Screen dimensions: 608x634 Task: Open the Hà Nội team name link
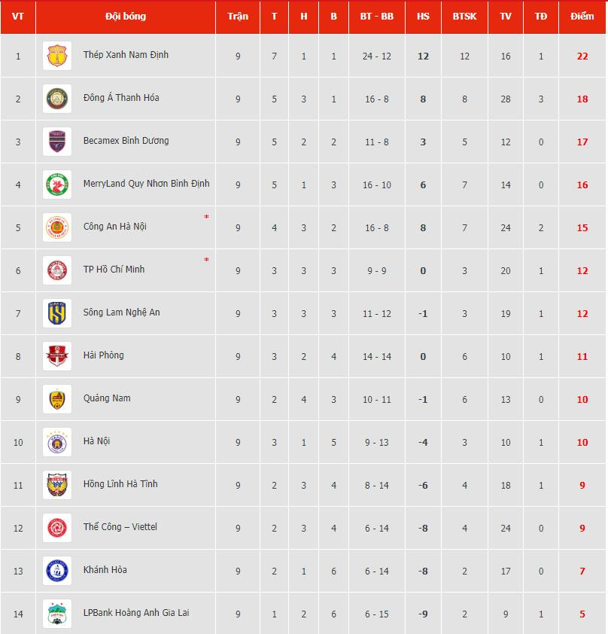coord(96,441)
